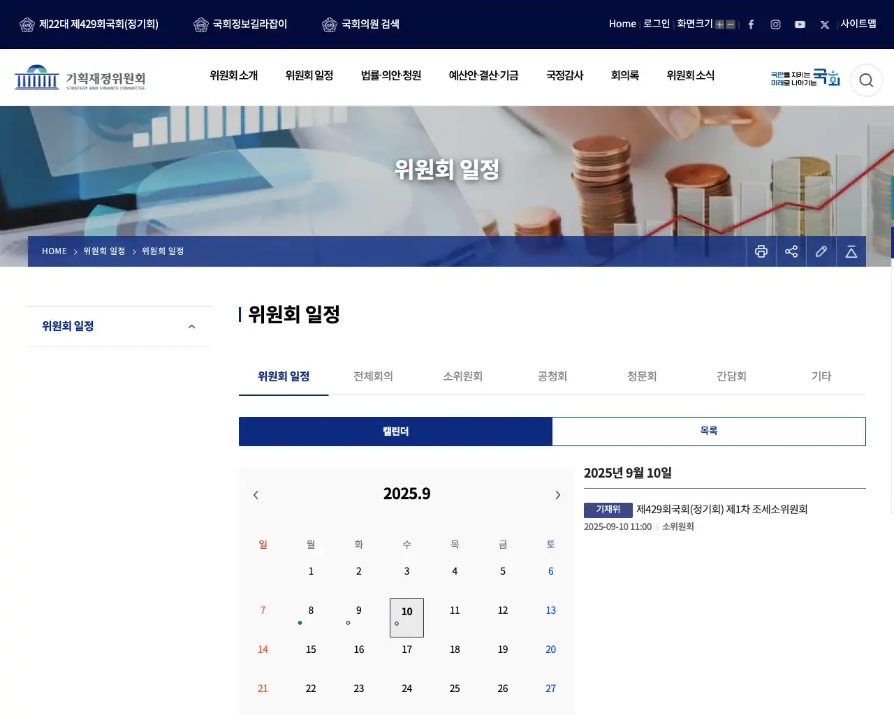Jump to top with arrow icon

pyautogui.click(x=851, y=251)
